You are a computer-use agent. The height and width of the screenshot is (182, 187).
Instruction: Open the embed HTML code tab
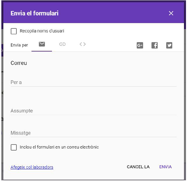83,44
